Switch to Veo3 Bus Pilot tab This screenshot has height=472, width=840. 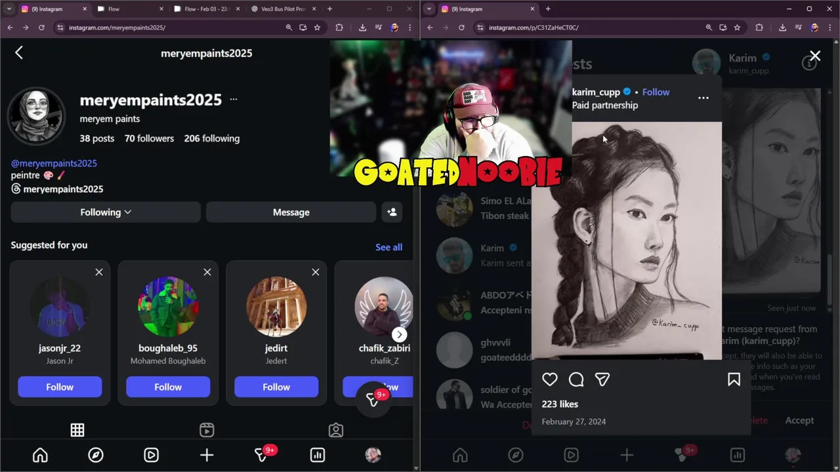click(x=284, y=9)
